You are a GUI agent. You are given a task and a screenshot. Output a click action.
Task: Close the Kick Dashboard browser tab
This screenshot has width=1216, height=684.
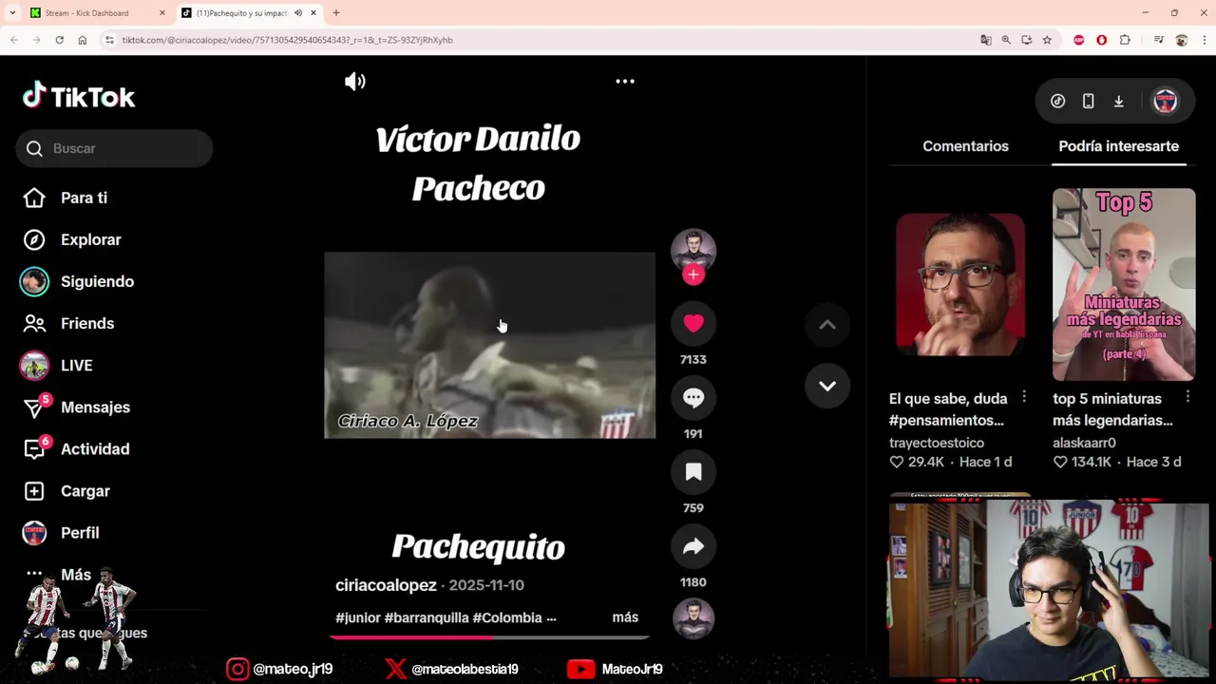point(161,13)
